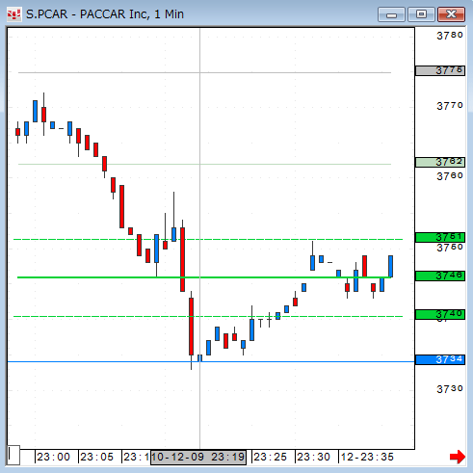Screen dimensions: 473x473
Task: Click the solid green 3746 horizontal line
Action: pyautogui.click(x=204, y=277)
